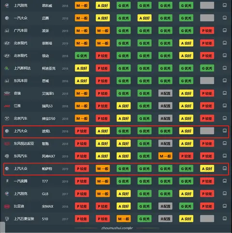Click the Chery logo next to 奇瑞

(7, 93)
